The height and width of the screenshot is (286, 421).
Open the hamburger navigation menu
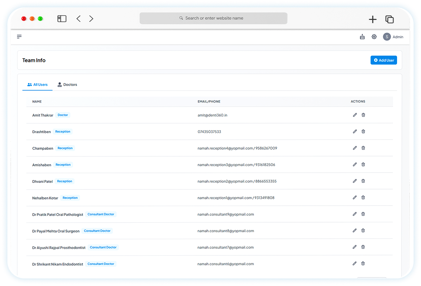[x=19, y=37]
